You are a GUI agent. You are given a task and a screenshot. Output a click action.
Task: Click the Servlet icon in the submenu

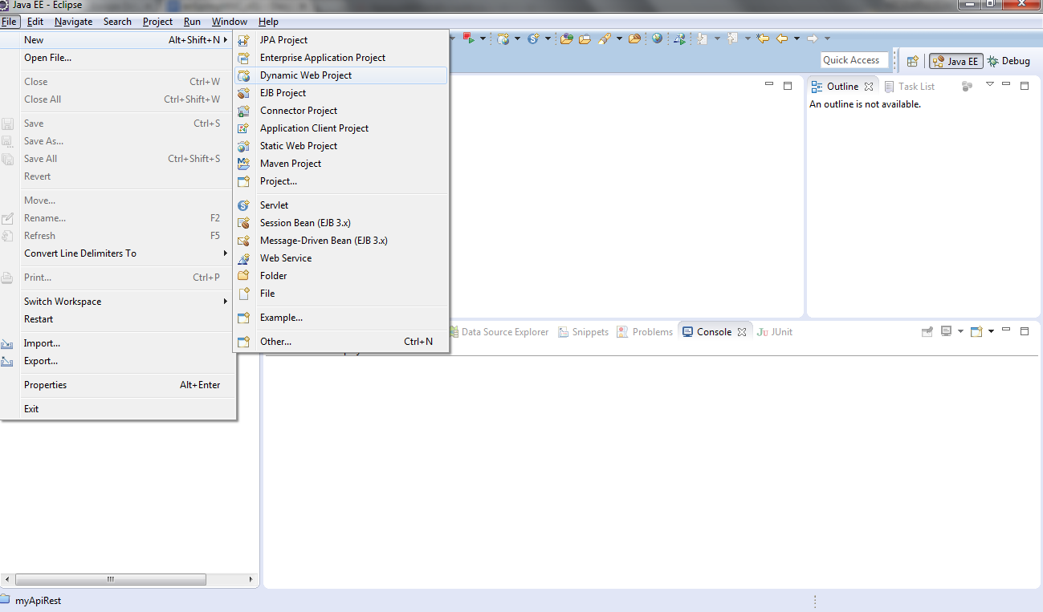coord(244,205)
